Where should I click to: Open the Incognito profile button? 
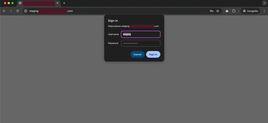[x=250, y=11]
